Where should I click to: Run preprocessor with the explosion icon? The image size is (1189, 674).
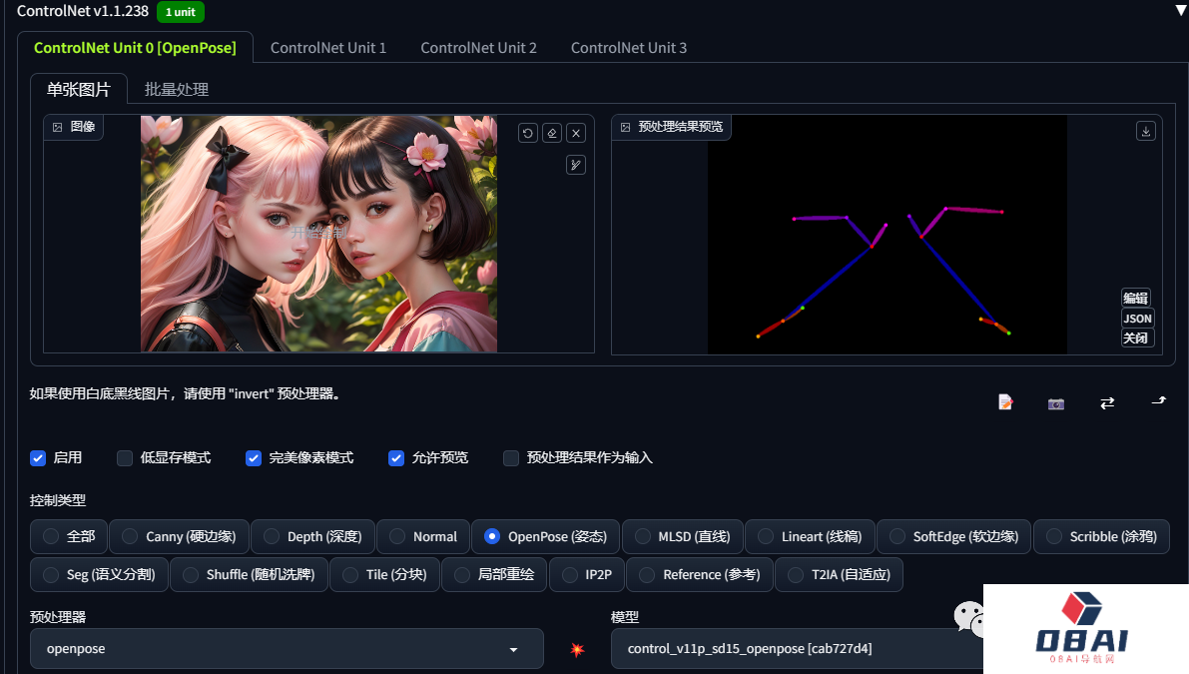577,649
